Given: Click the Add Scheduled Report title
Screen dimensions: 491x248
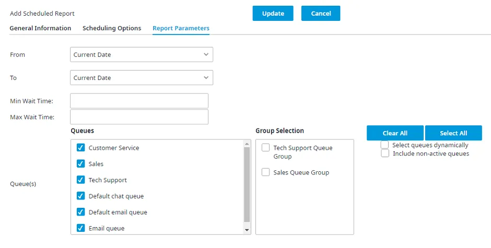Looking at the screenshot, I should pos(42,14).
